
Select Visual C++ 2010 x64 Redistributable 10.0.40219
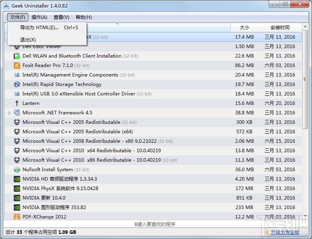pos(92,151)
